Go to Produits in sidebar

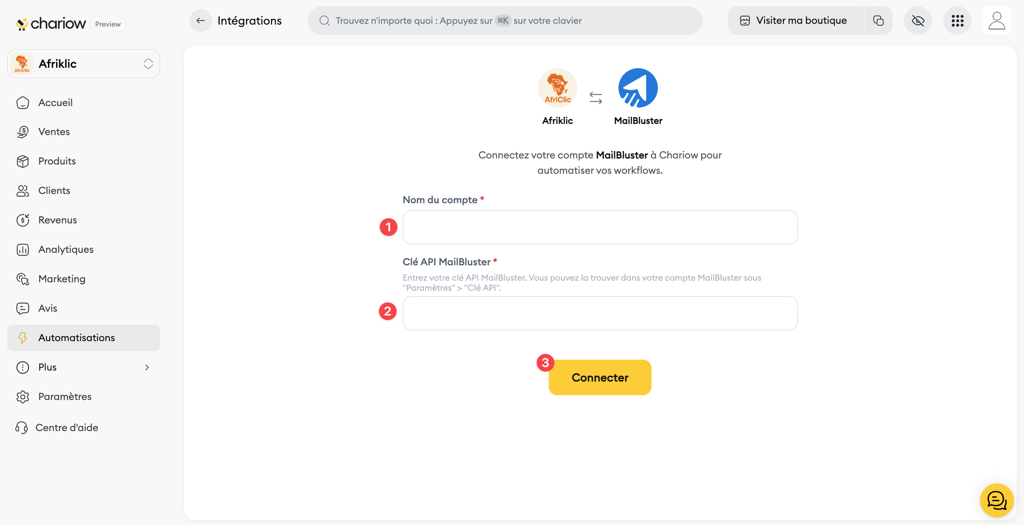(x=57, y=161)
